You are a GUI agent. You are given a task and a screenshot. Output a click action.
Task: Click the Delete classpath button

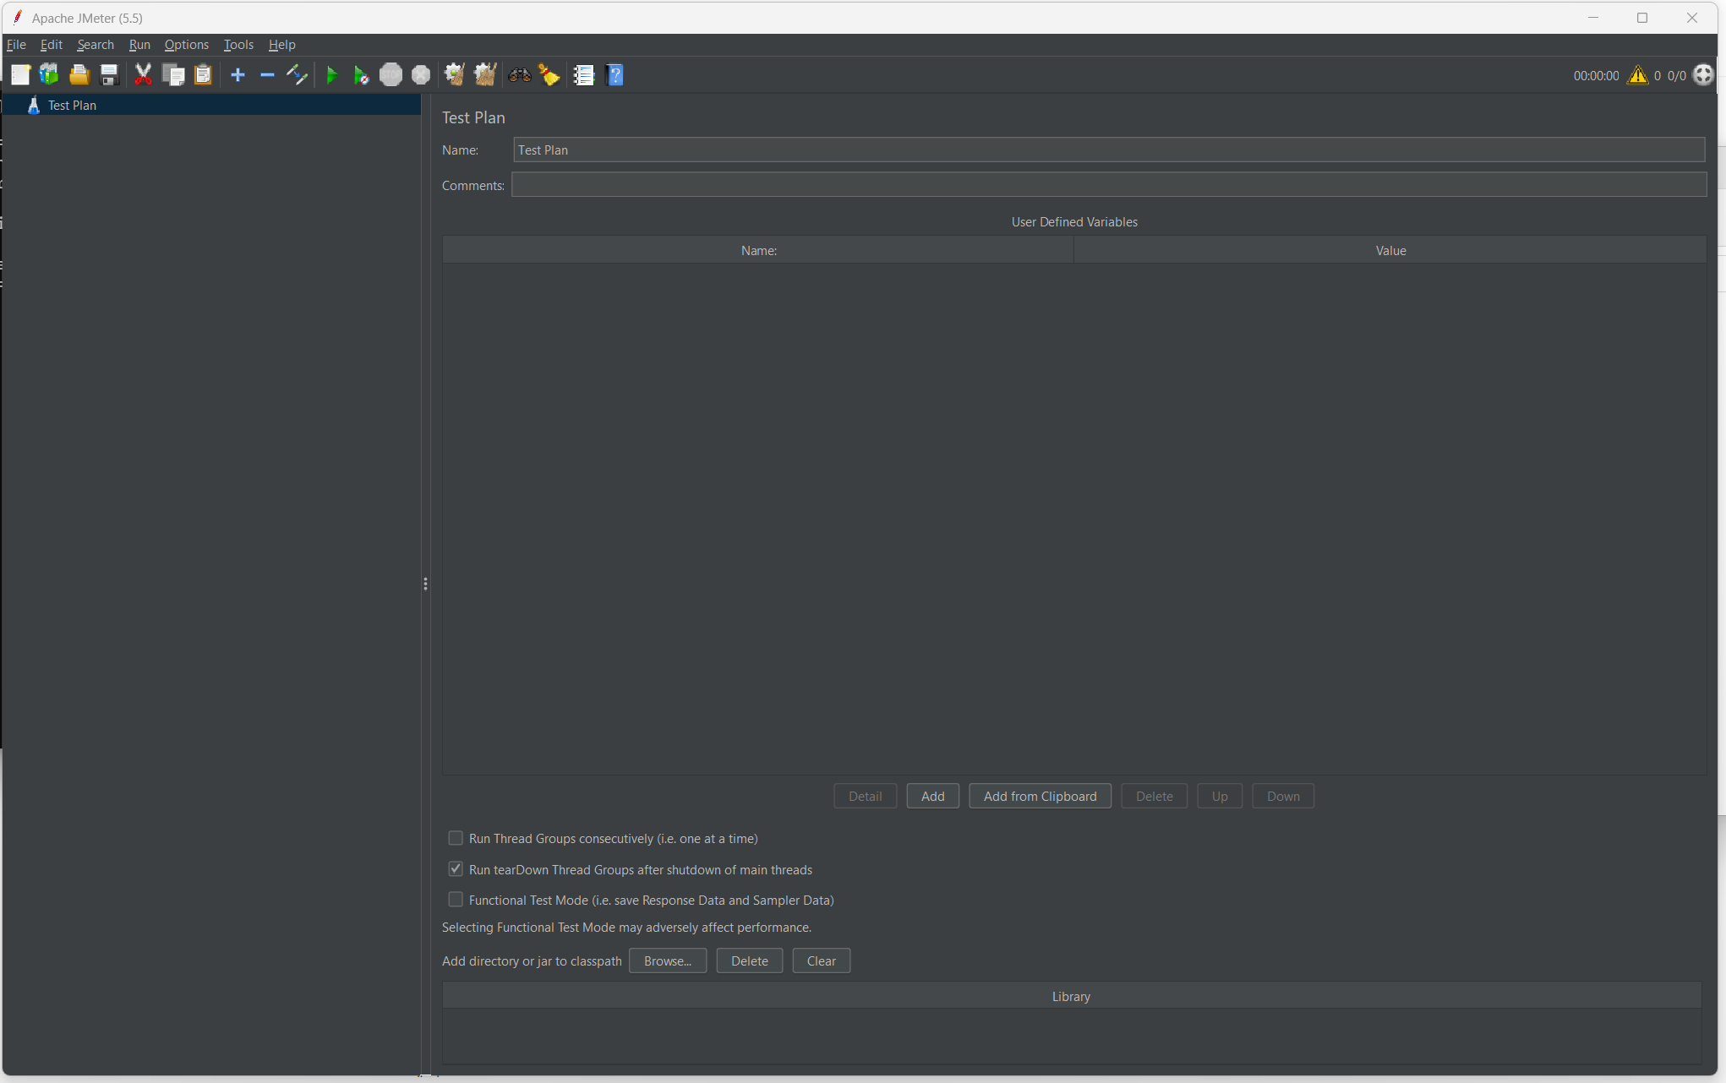click(750, 961)
